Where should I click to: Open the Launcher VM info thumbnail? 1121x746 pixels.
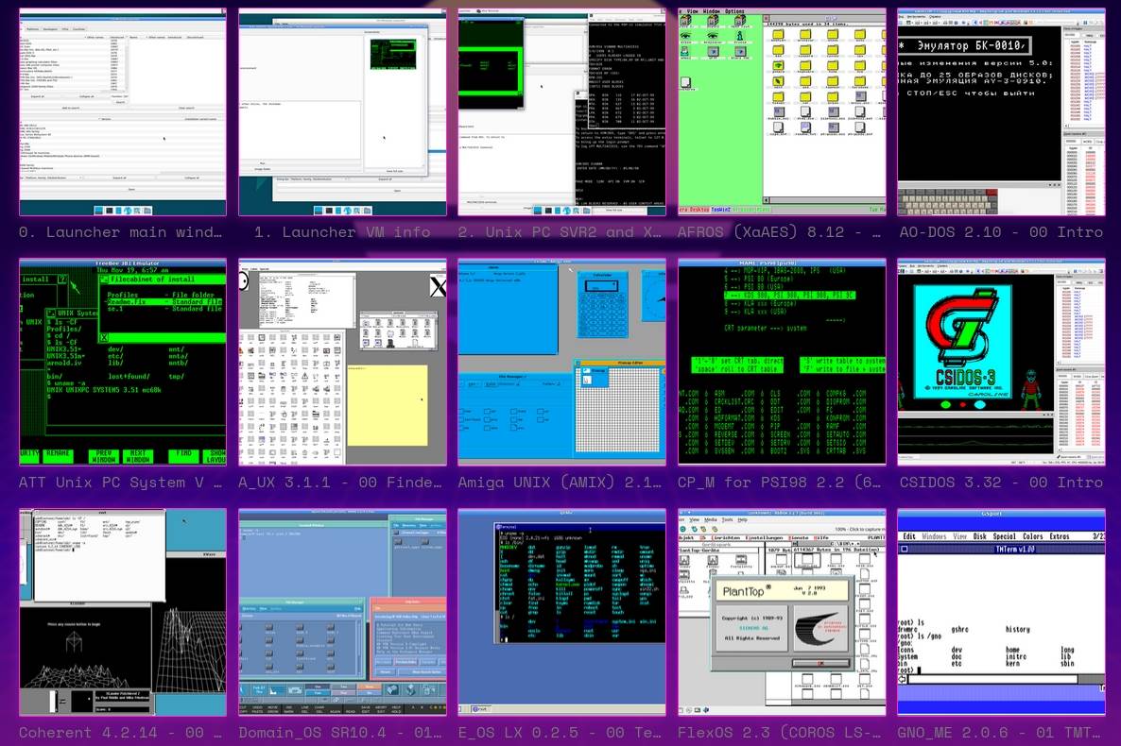[x=342, y=112]
